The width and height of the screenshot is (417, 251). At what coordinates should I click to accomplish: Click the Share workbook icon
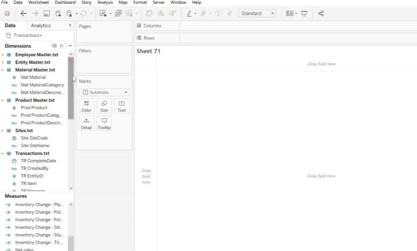pos(321,13)
